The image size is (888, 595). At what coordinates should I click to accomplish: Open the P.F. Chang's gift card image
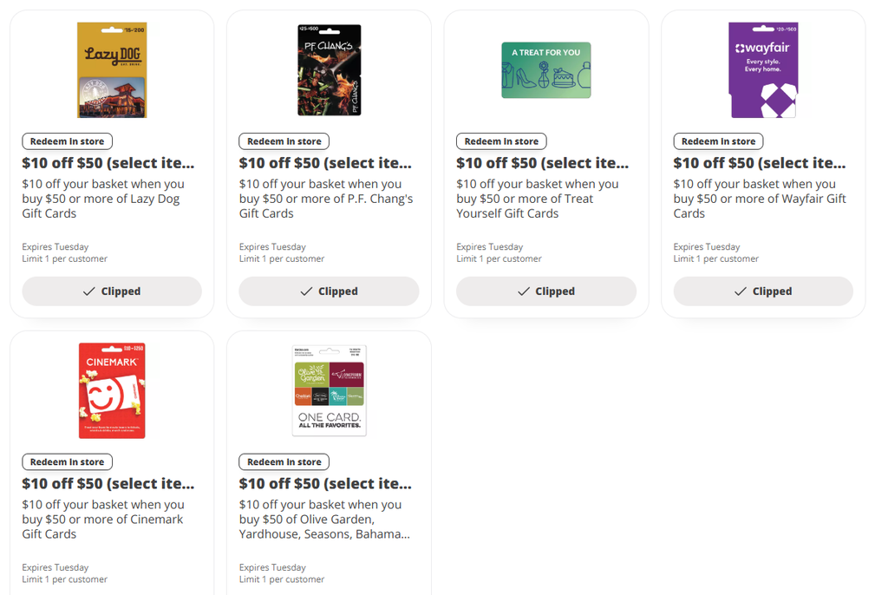point(329,70)
